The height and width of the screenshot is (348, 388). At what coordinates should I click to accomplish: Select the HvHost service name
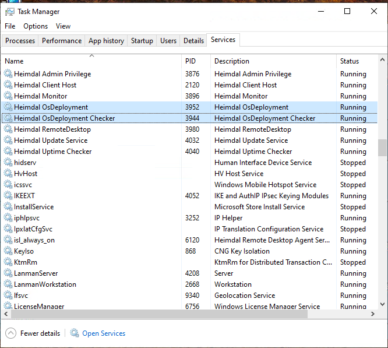point(26,174)
